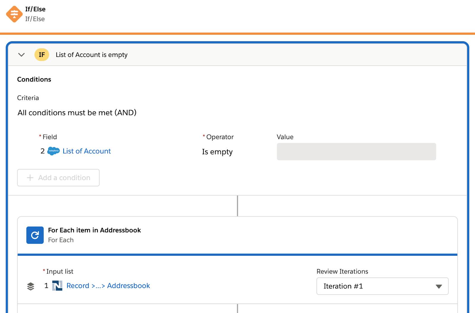Collapse the List of Account is empty section
This screenshot has height=313, width=475.
(x=21, y=55)
